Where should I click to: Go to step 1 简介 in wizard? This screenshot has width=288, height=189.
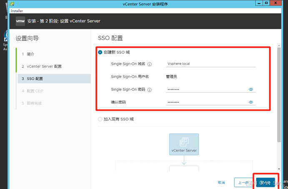click(54, 54)
